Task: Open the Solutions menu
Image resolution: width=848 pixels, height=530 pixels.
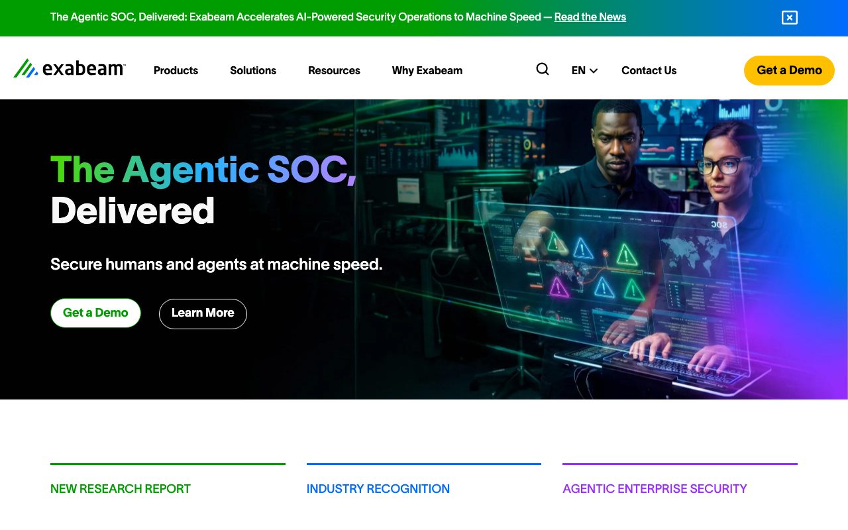Action: 253,70
